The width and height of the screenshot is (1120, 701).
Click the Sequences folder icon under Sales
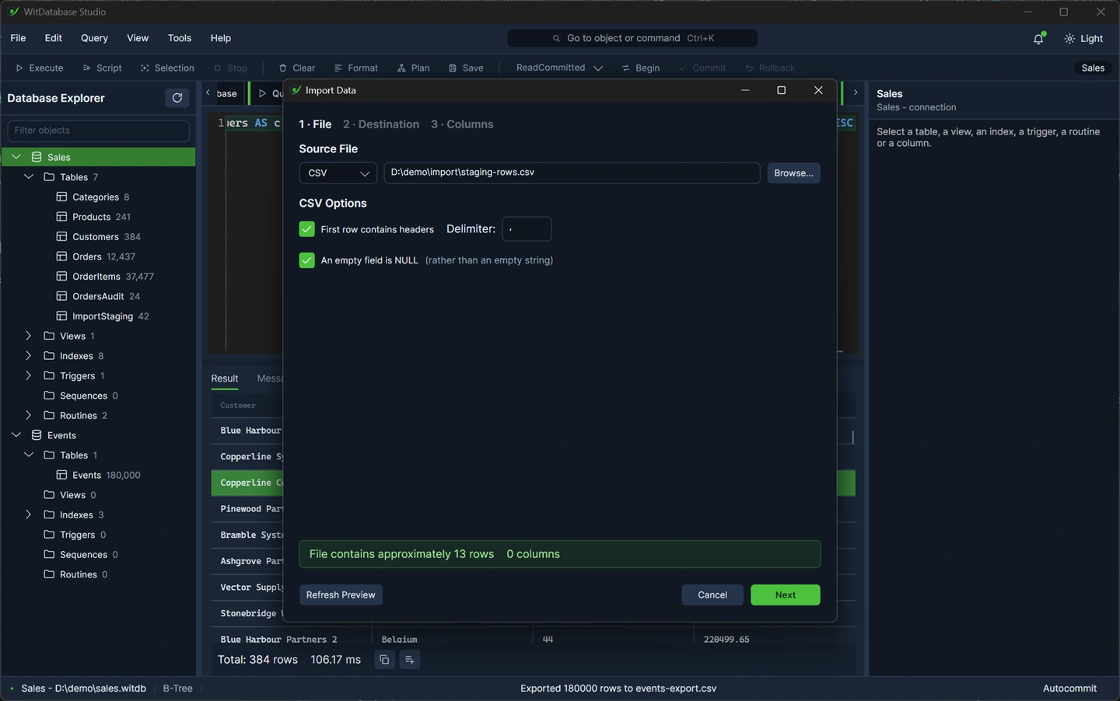click(49, 396)
